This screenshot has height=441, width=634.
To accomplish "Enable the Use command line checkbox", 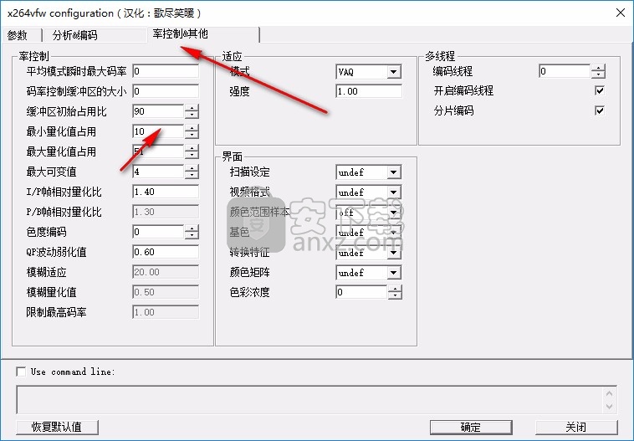I will (x=21, y=372).
